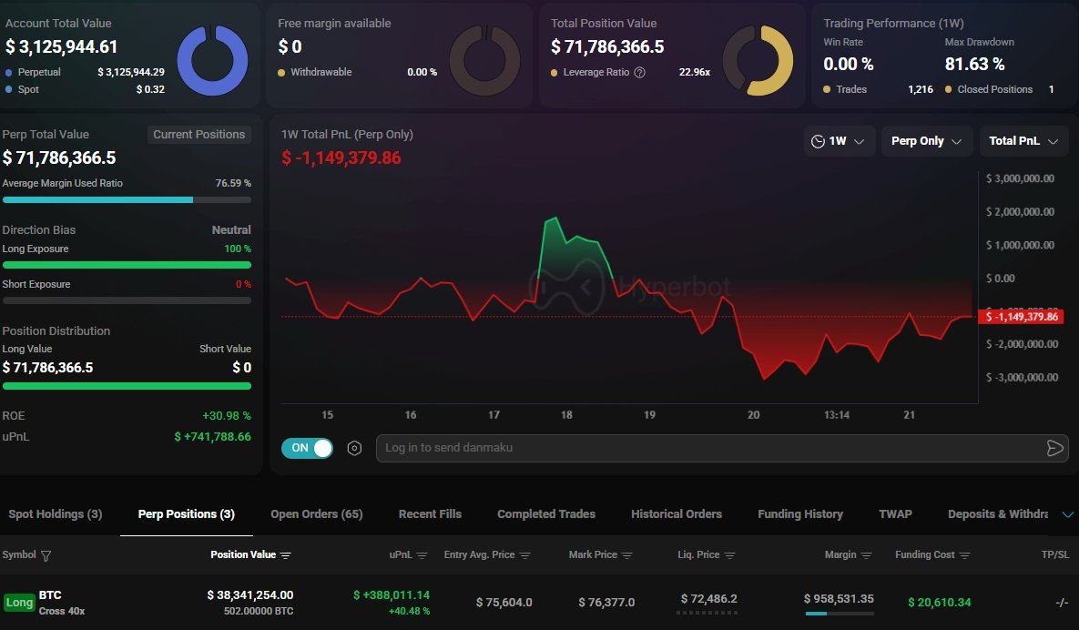Sort by Position Value column icon
The width and height of the screenshot is (1079, 630).
click(286, 555)
